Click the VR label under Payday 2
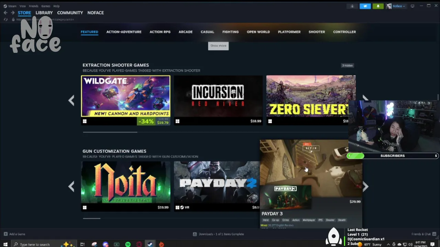Viewport: 440px width, 247px height. pyautogui.click(x=187, y=208)
